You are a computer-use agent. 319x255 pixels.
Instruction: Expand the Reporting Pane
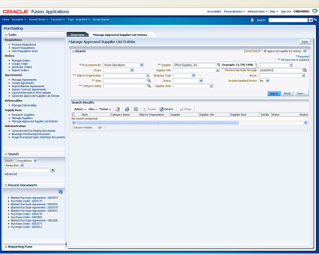tap(6, 247)
